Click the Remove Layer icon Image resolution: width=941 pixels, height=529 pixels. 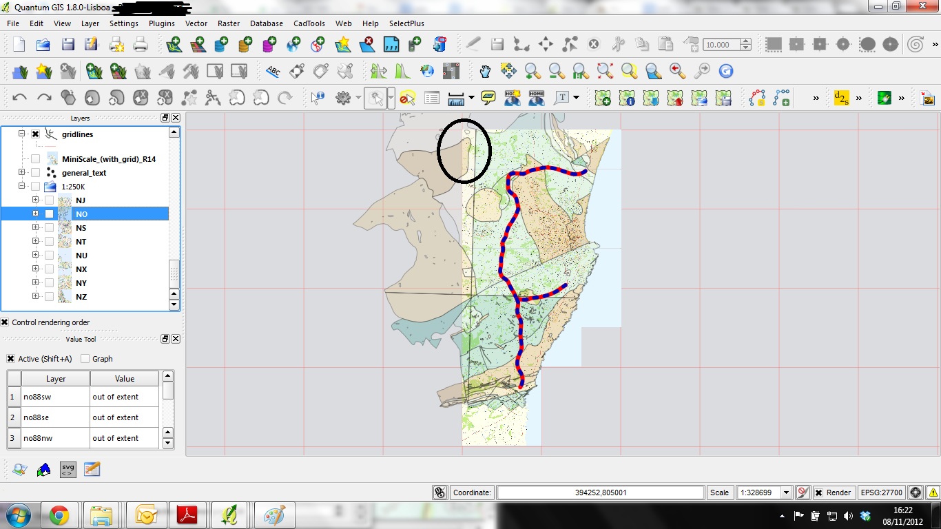tap(366, 45)
